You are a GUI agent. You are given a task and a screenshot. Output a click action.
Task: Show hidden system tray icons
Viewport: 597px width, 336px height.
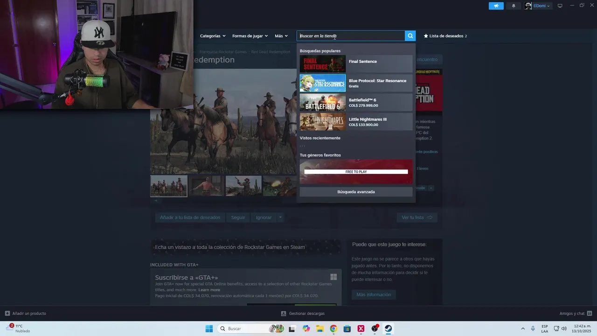point(523,329)
